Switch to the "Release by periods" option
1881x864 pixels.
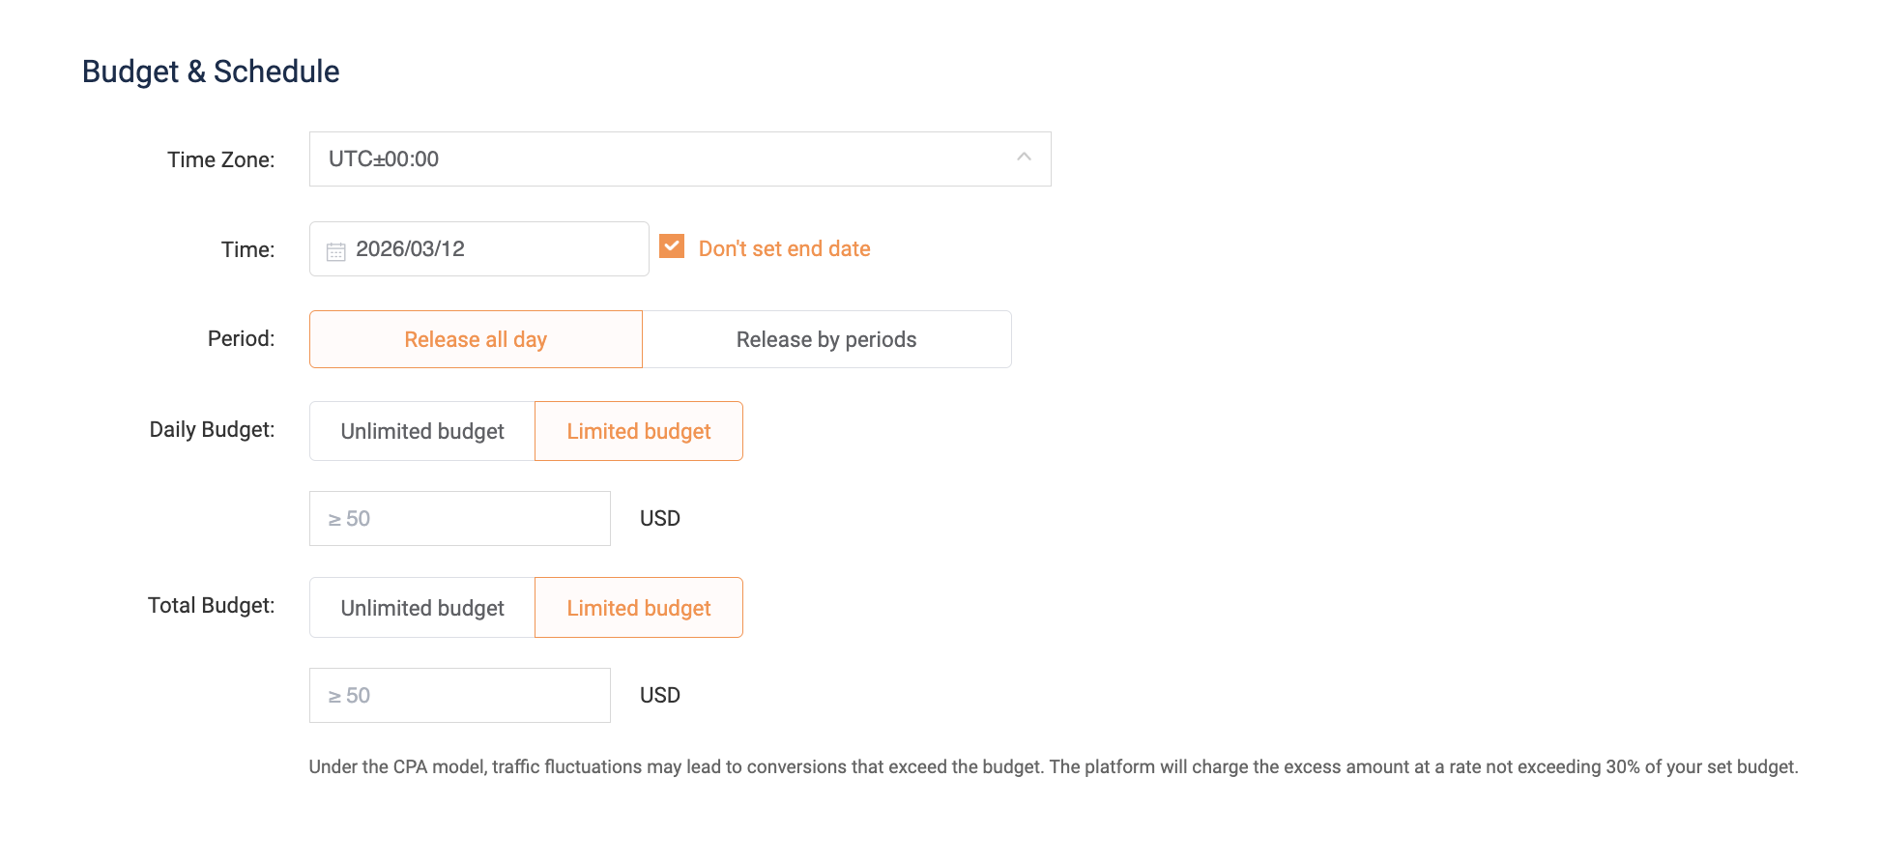tap(826, 340)
